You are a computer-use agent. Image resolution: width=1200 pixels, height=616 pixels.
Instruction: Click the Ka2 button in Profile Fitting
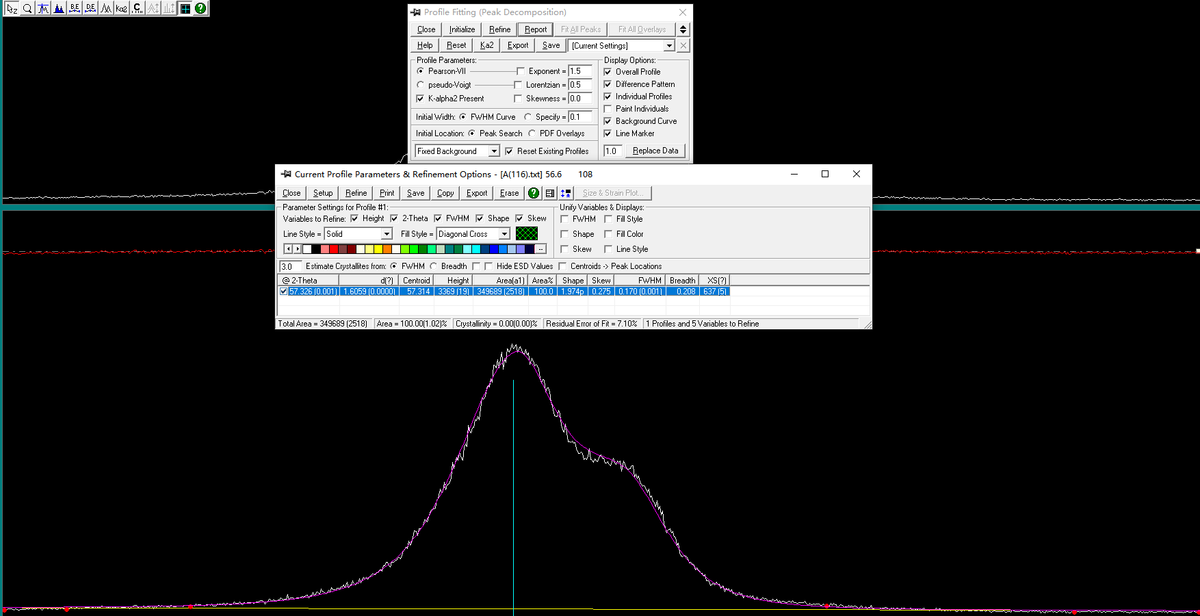(x=486, y=45)
